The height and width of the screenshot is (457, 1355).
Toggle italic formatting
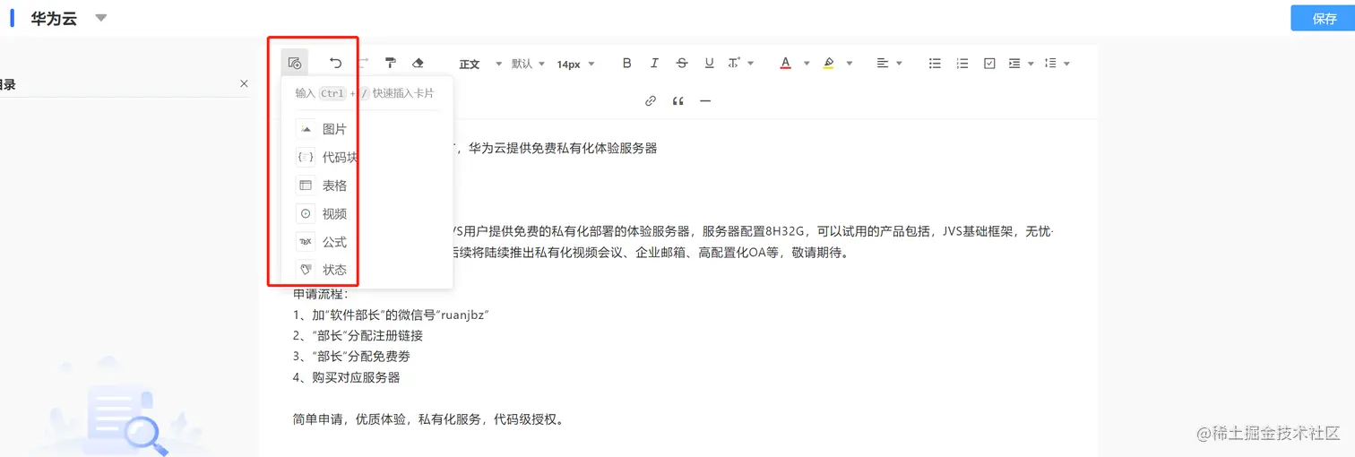click(654, 63)
